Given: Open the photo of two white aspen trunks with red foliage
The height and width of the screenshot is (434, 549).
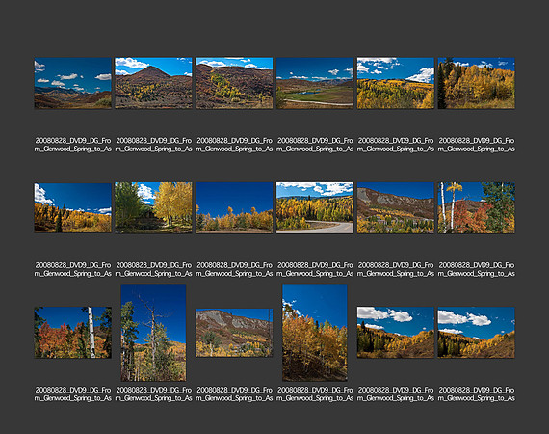Looking at the screenshot, I should [476, 207].
